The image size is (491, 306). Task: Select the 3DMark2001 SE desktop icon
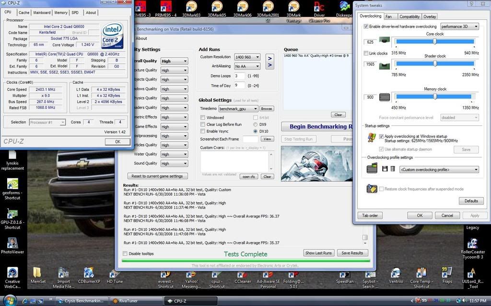(x=268, y=11)
